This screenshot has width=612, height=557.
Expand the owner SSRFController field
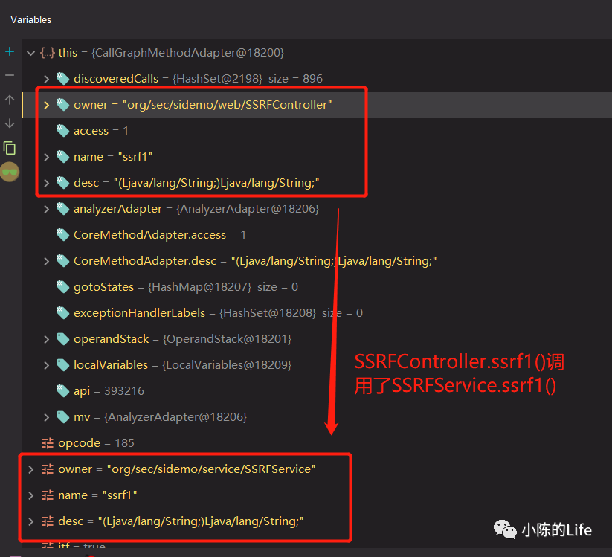(x=46, y=105)
